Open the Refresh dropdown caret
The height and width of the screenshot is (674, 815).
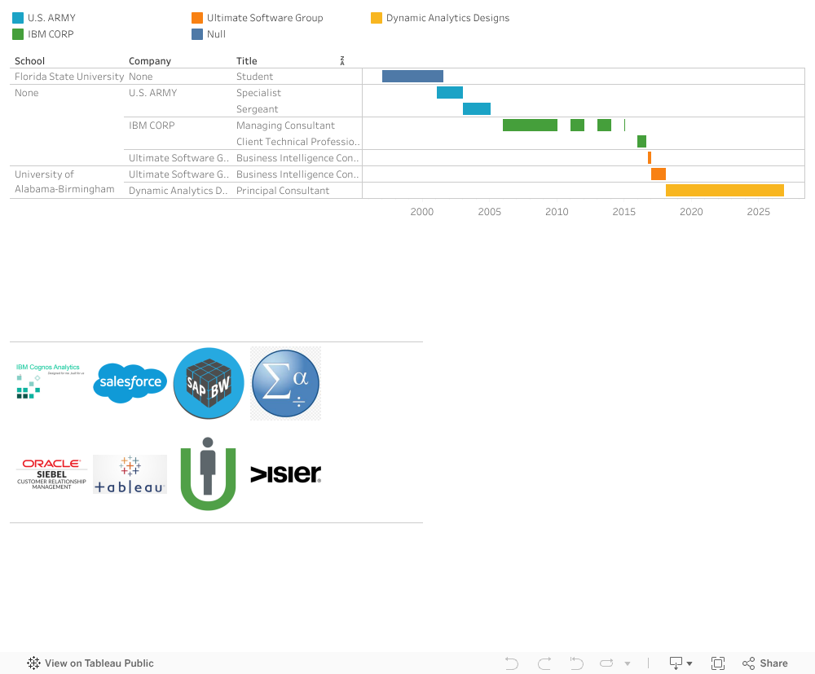point(628,663)
